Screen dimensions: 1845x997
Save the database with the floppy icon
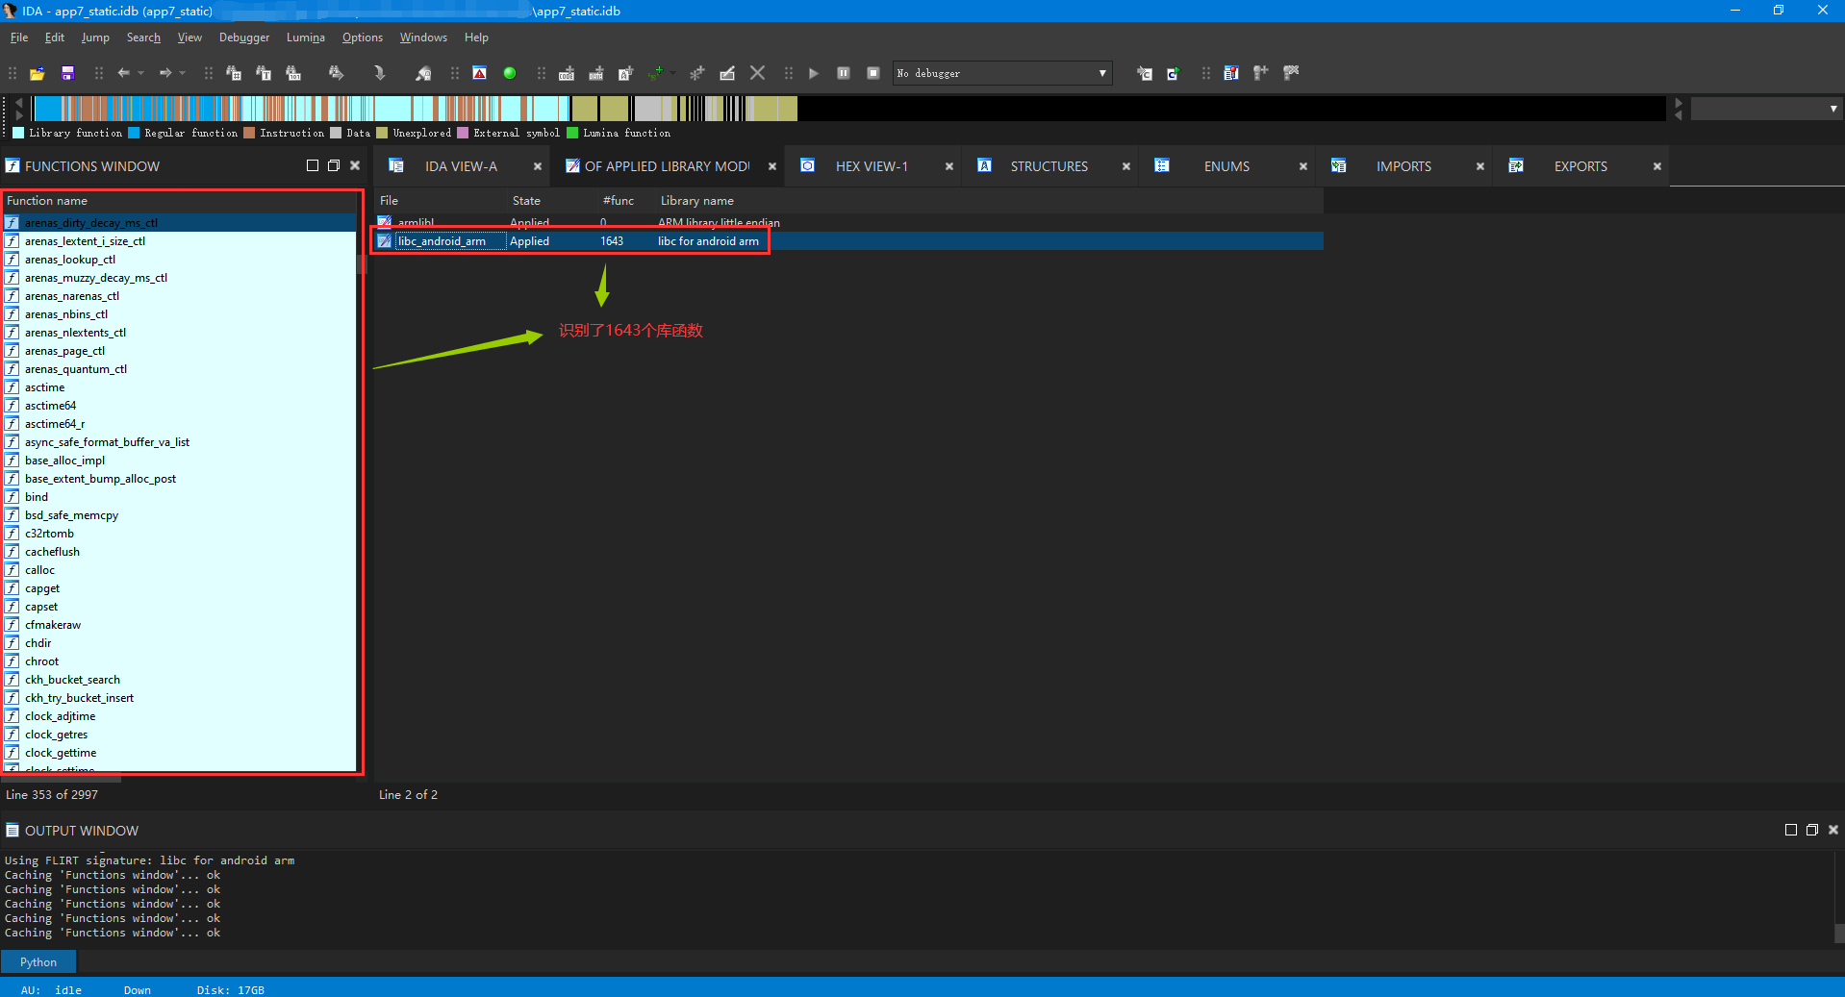point(67,73)
